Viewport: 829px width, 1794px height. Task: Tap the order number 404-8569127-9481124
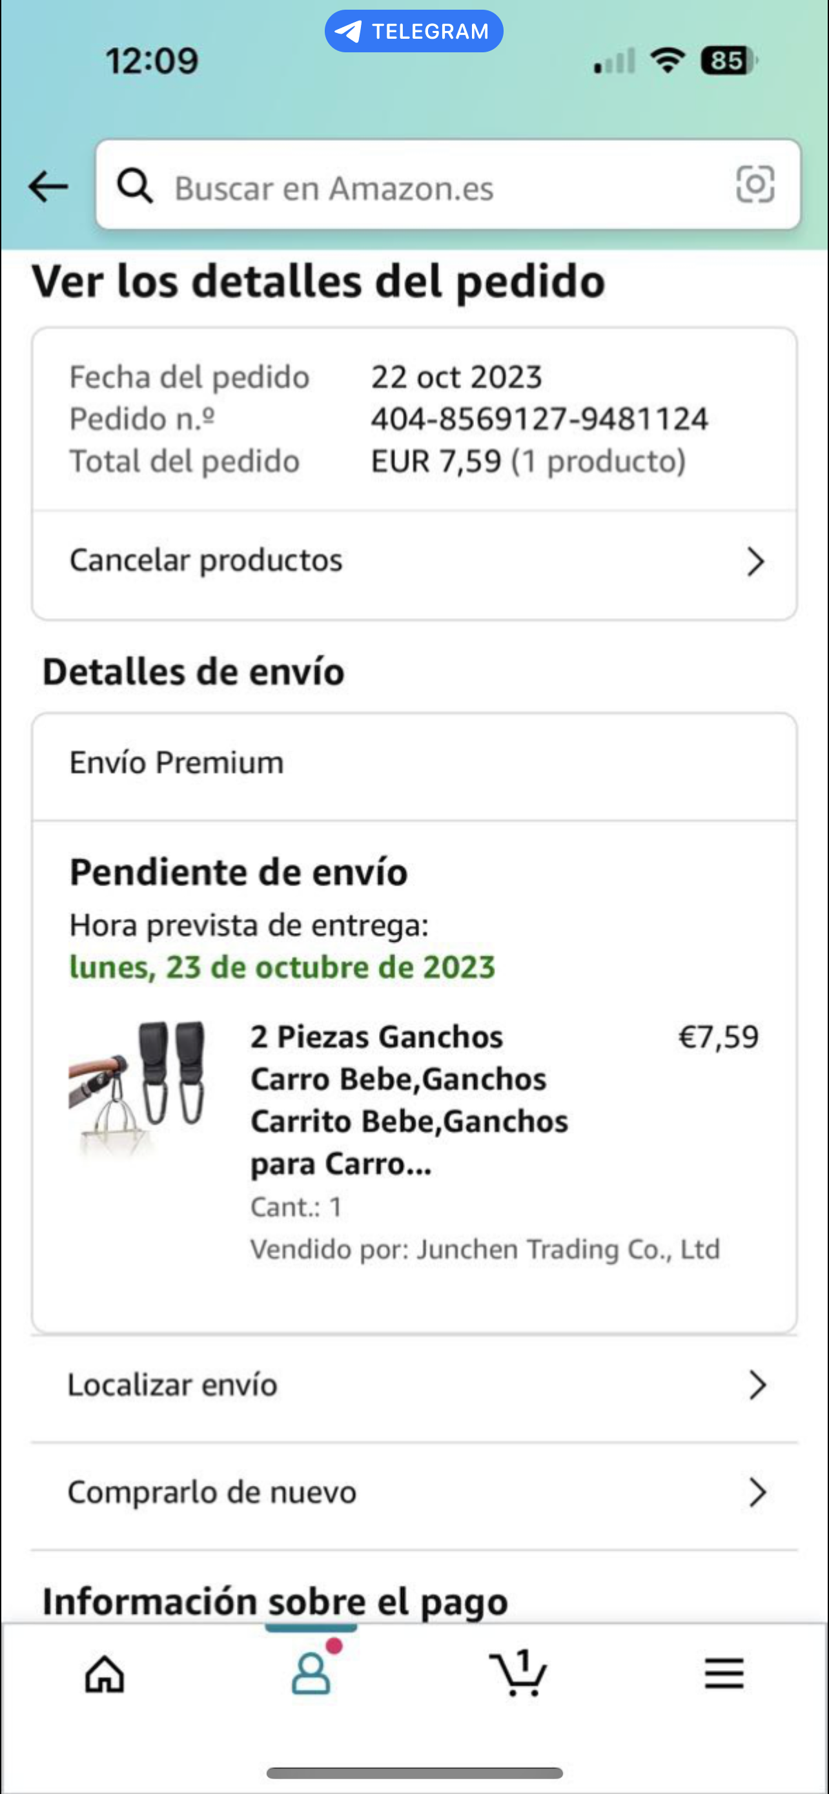pyautogui.click(x=540, y=419)
